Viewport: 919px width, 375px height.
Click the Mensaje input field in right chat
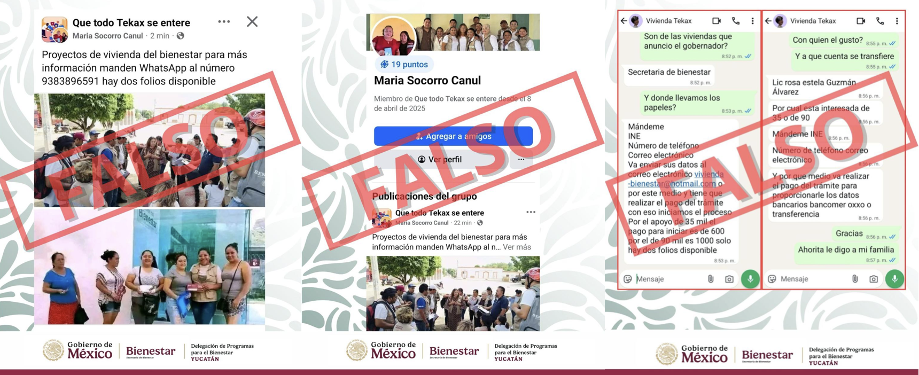click(812, 279)
